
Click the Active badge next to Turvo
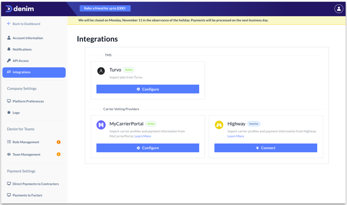coord(129,70)
